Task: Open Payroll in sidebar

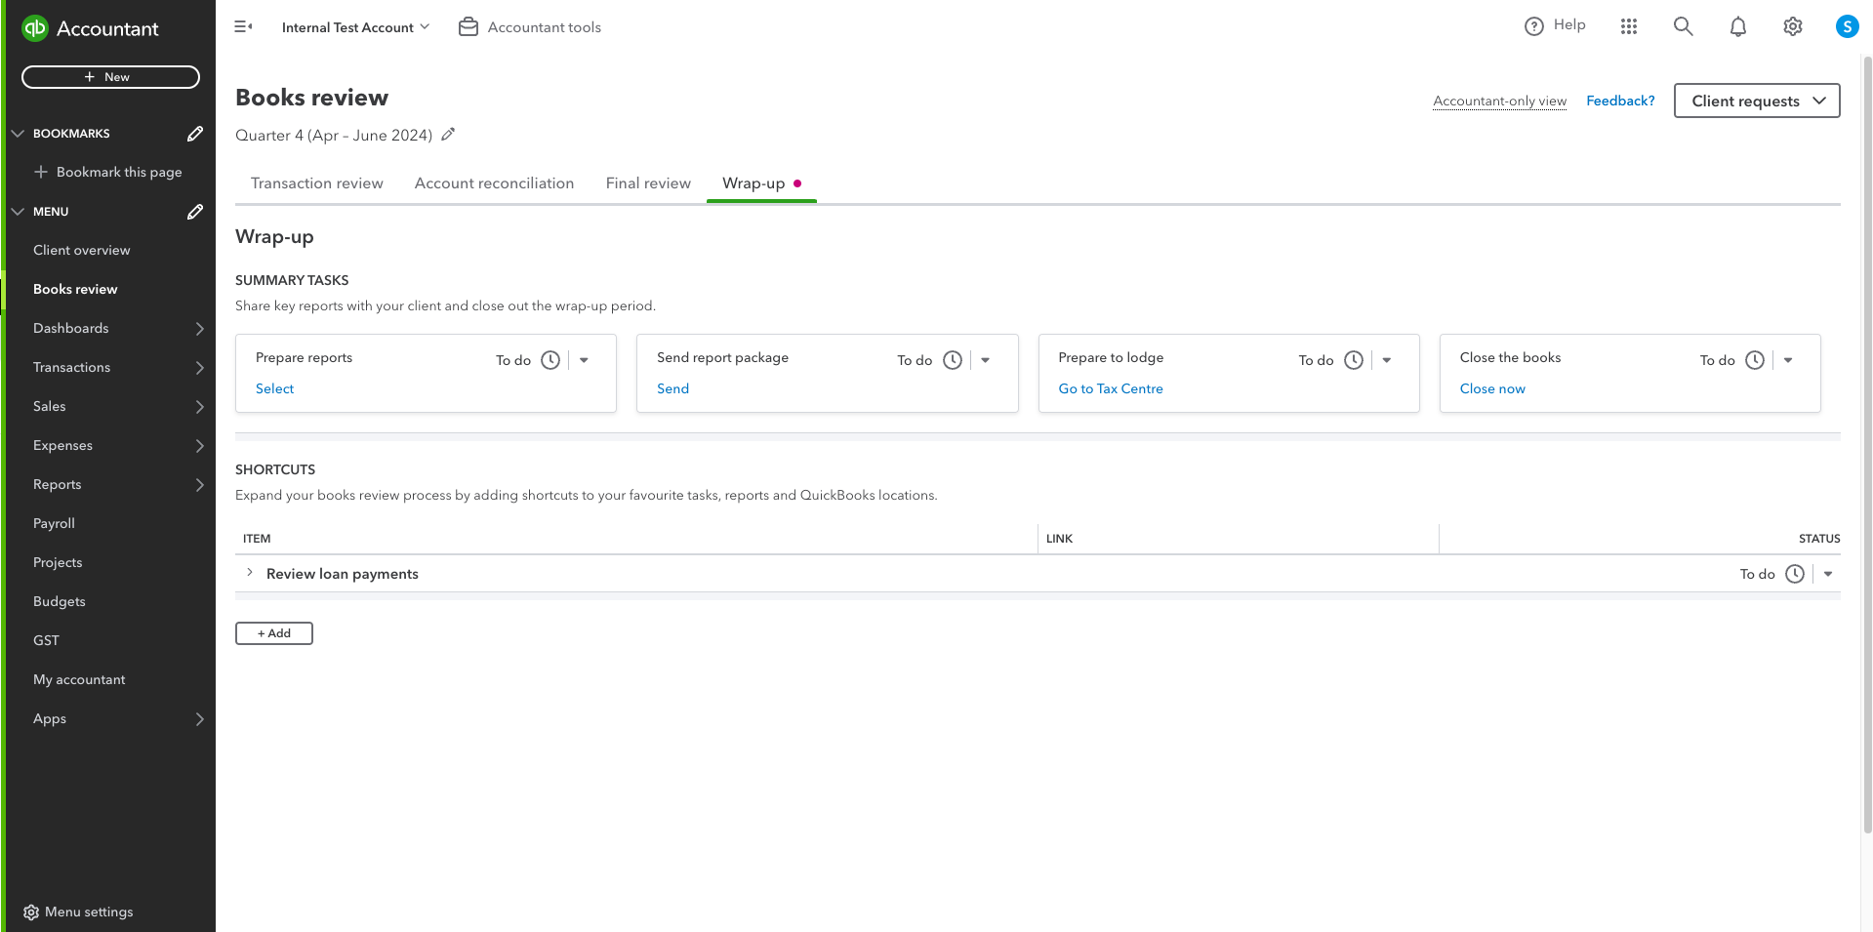Action: [54, 523]
